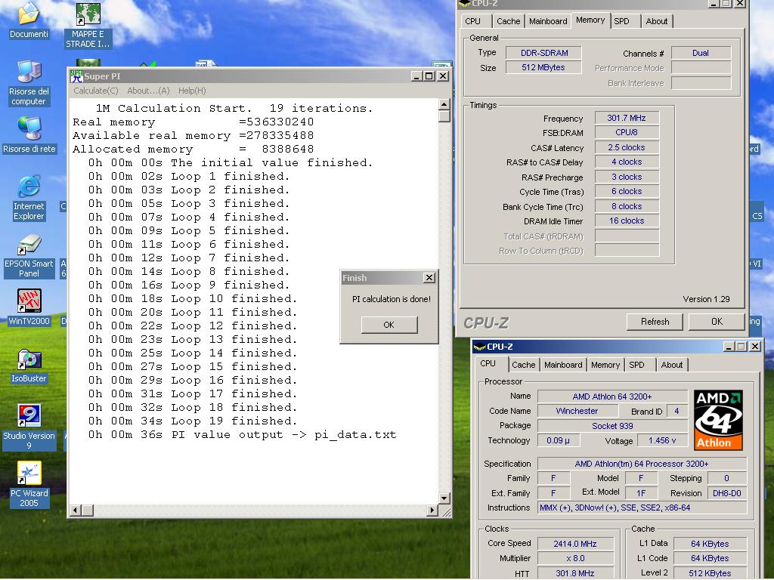
Task: Click the Voltage value 1.456 v
Action: click(x=662, y=440)
